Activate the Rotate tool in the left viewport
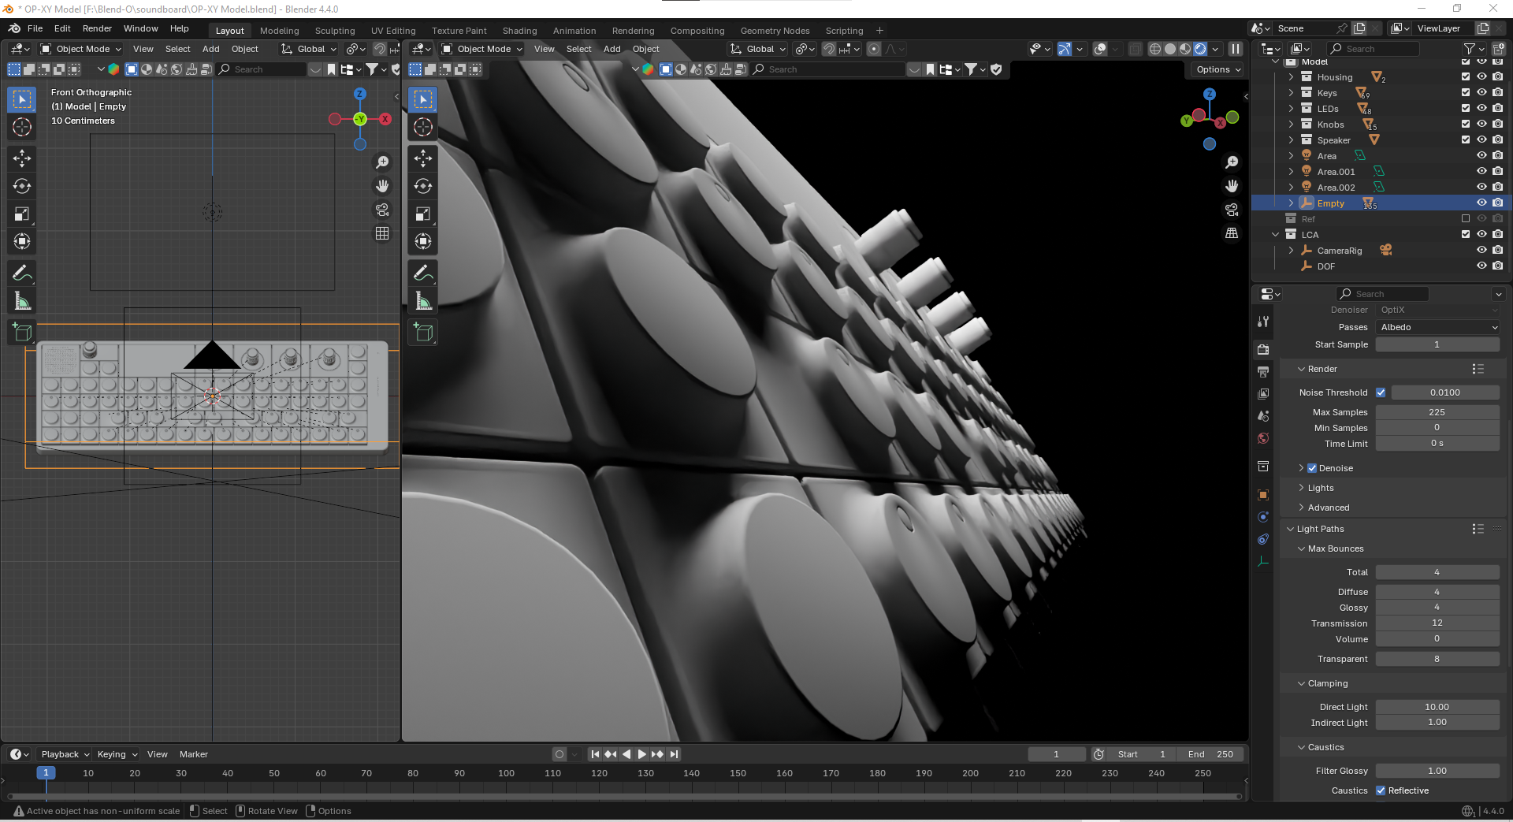The height and width of the screenshot is (822, 1513). coord(22,186)
